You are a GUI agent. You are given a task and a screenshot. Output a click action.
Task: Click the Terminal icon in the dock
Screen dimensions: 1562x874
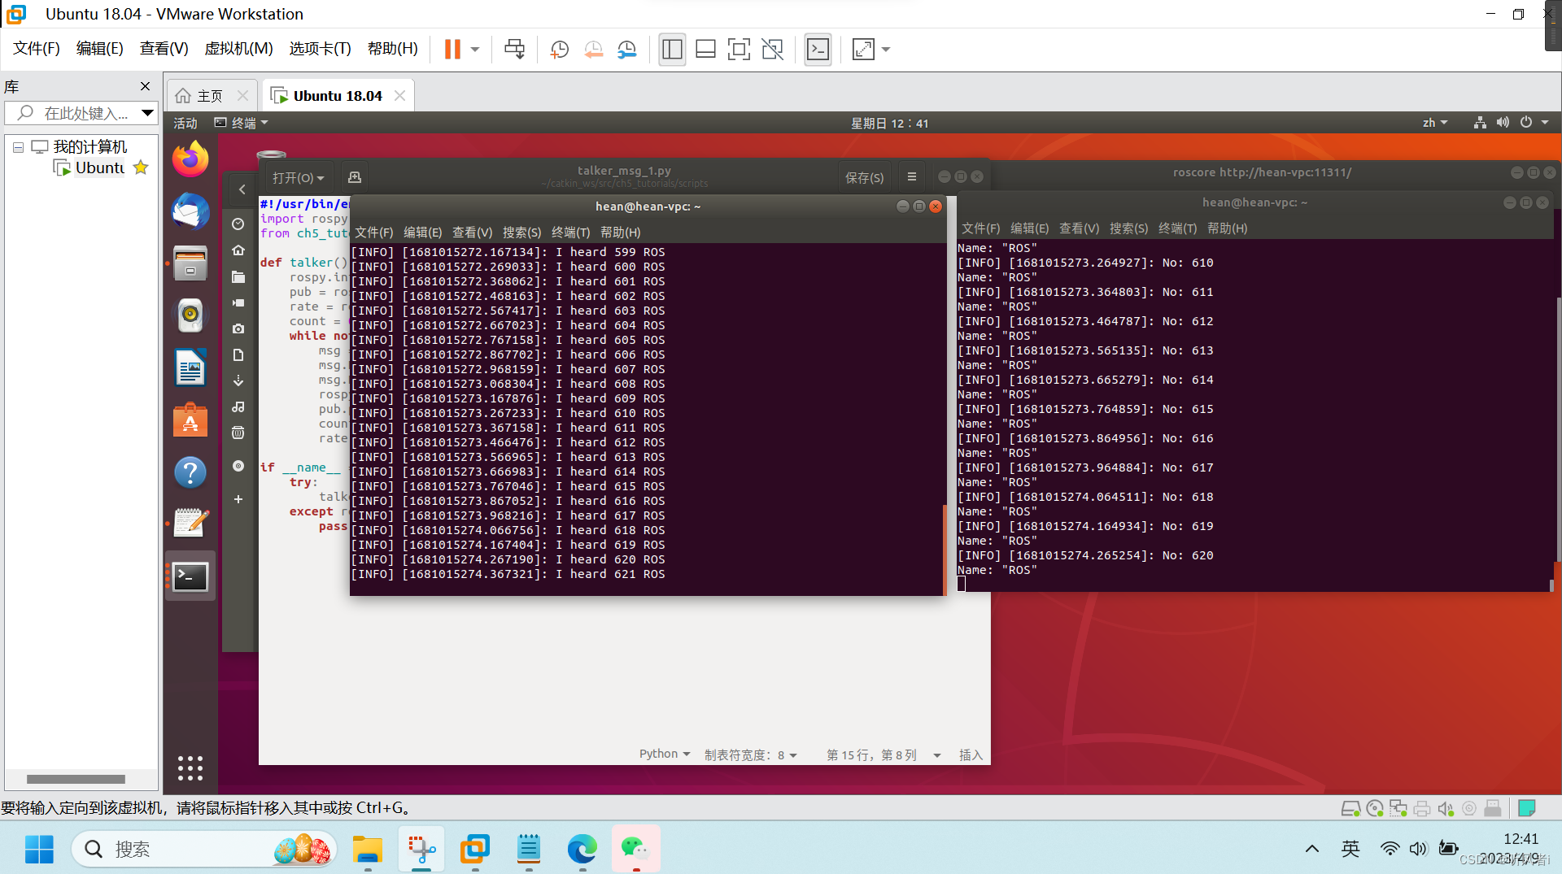click(x=190, y=576)
